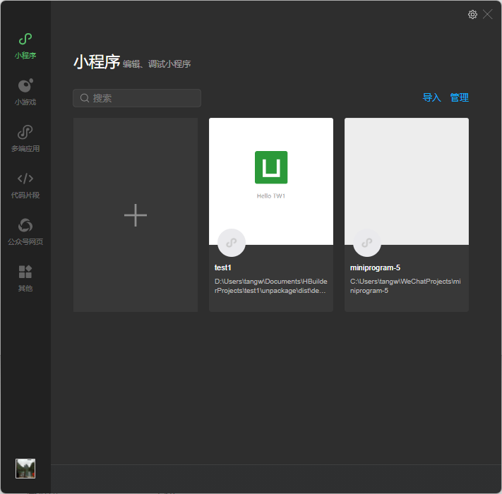Image resolution: width=502 pixels, height=494 pixels.
Task: Open the miniprogram-5 blank thumbnail
Action: coord(407,176)
